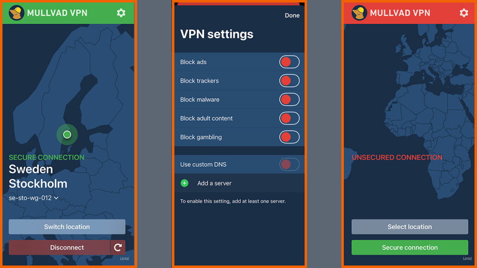Expand the se-sto-wg-012 server details chevron
The width and height of the screenshot is (477, 268).
coord(56,198)
